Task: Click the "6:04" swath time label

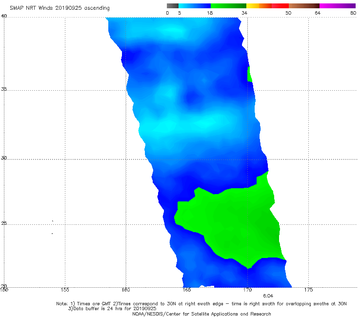Action: [268, 296]
